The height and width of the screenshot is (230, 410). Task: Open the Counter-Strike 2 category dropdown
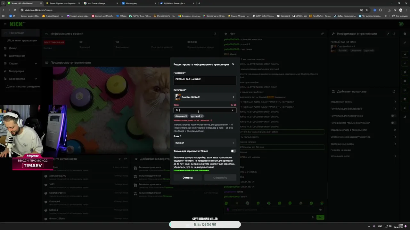click(205, 97)
